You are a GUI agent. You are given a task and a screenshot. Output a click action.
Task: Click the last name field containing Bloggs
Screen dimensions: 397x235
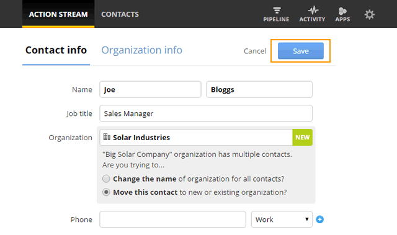coord(259,89)
